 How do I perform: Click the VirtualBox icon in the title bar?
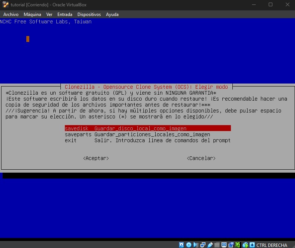[6, 4]
